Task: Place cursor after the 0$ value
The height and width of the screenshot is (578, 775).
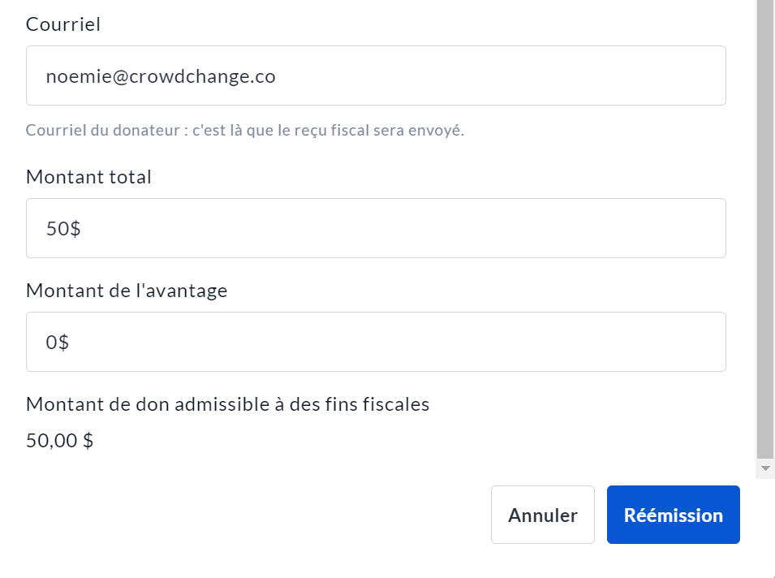Action: pyautogui.click(x=70, y=343)
